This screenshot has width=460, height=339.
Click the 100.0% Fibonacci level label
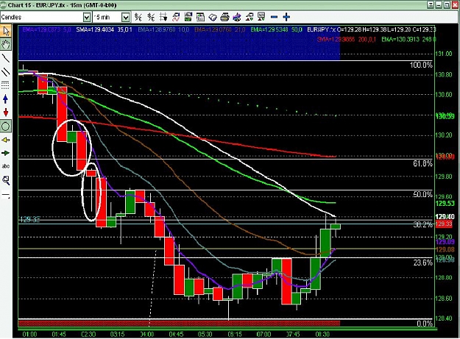(421, 65)
